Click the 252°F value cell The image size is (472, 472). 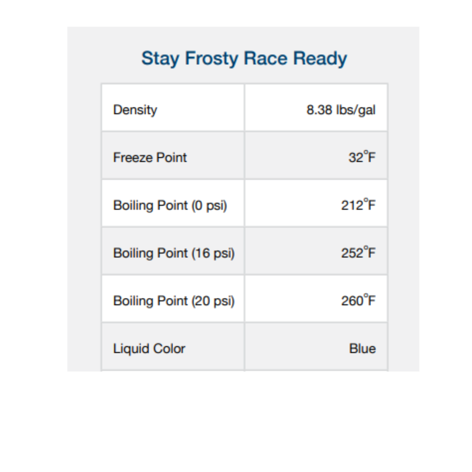pyautogui.click(x=316, y=251)
